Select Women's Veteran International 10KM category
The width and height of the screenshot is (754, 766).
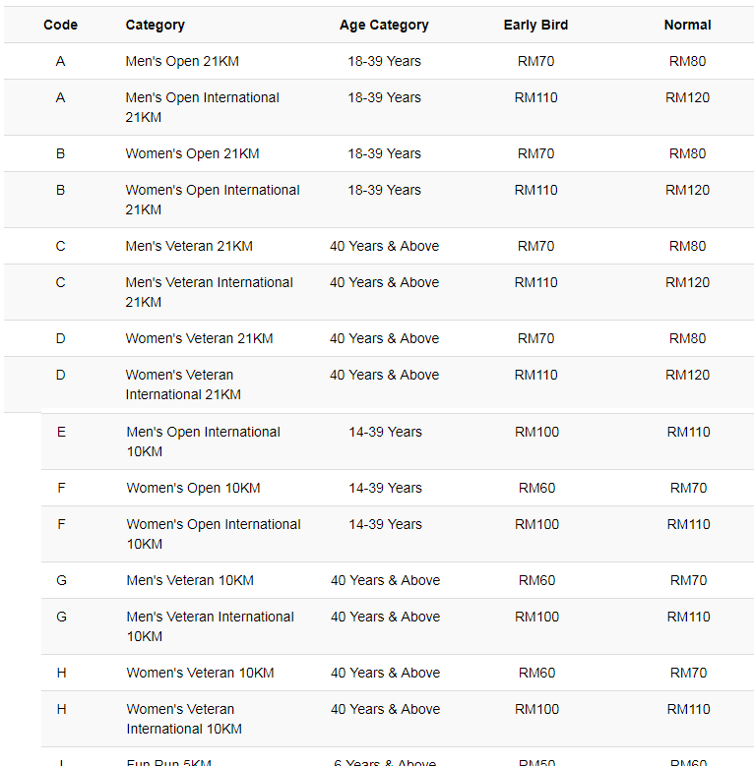coord(184,718)
